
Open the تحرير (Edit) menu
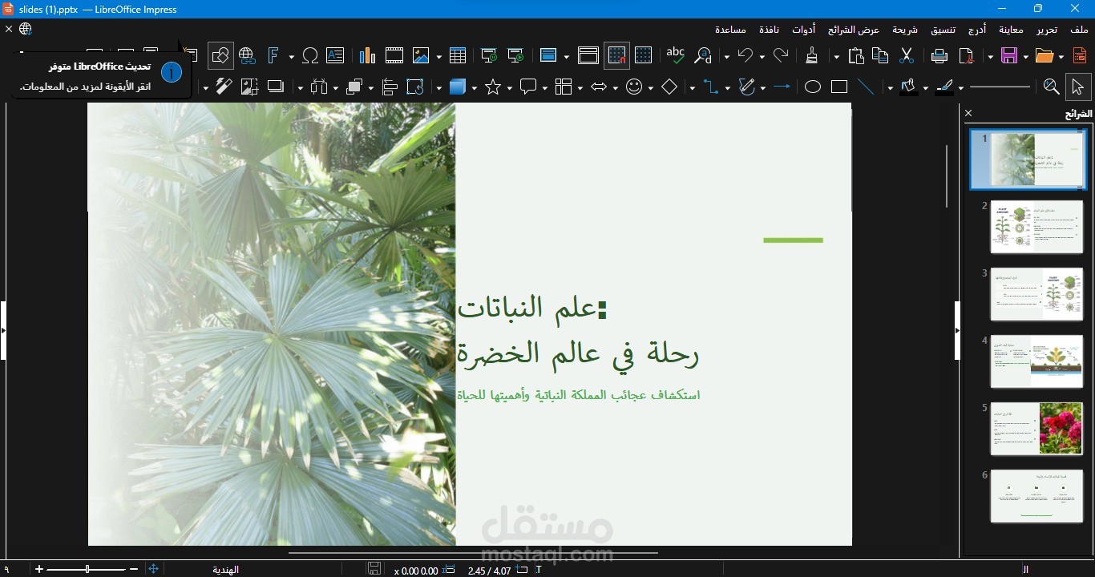1047,30
